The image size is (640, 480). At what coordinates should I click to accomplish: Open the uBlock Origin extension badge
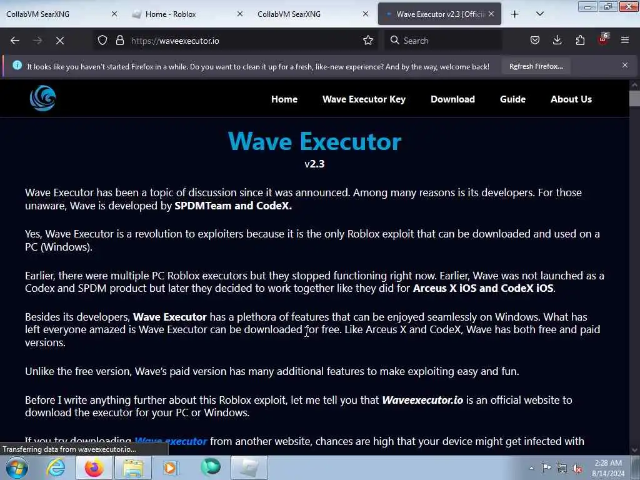coord(603,39)
